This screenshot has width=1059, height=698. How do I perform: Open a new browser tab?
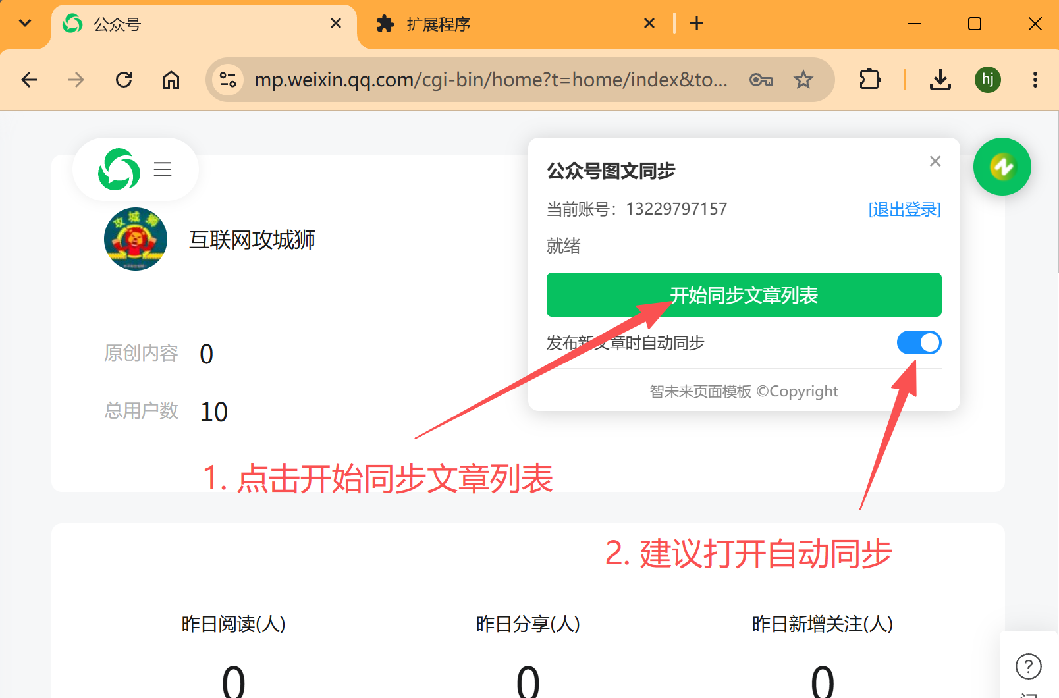point(697,24)
